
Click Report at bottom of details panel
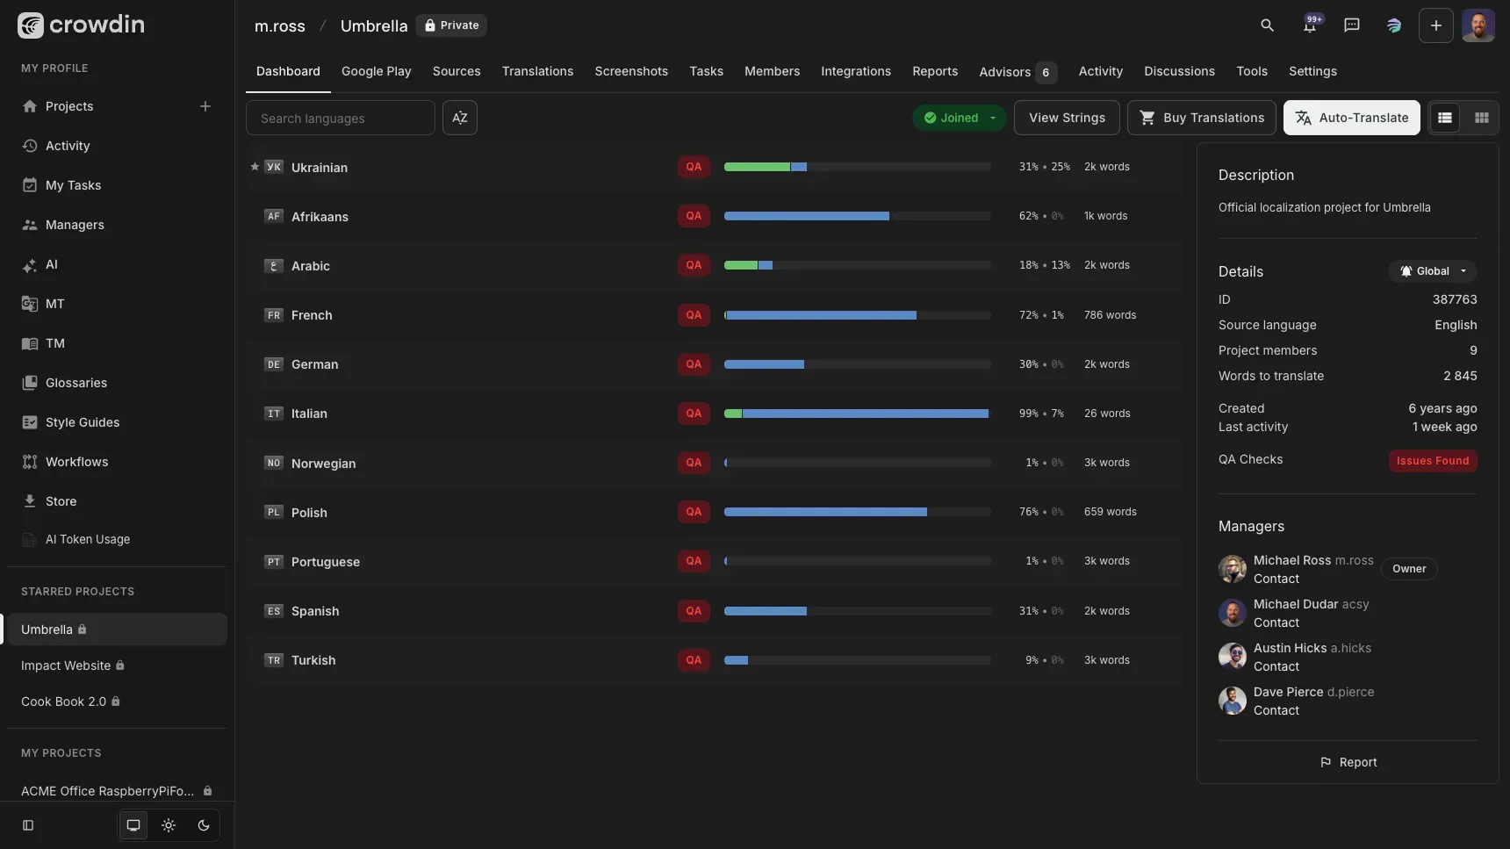(x=1348, y=762)
